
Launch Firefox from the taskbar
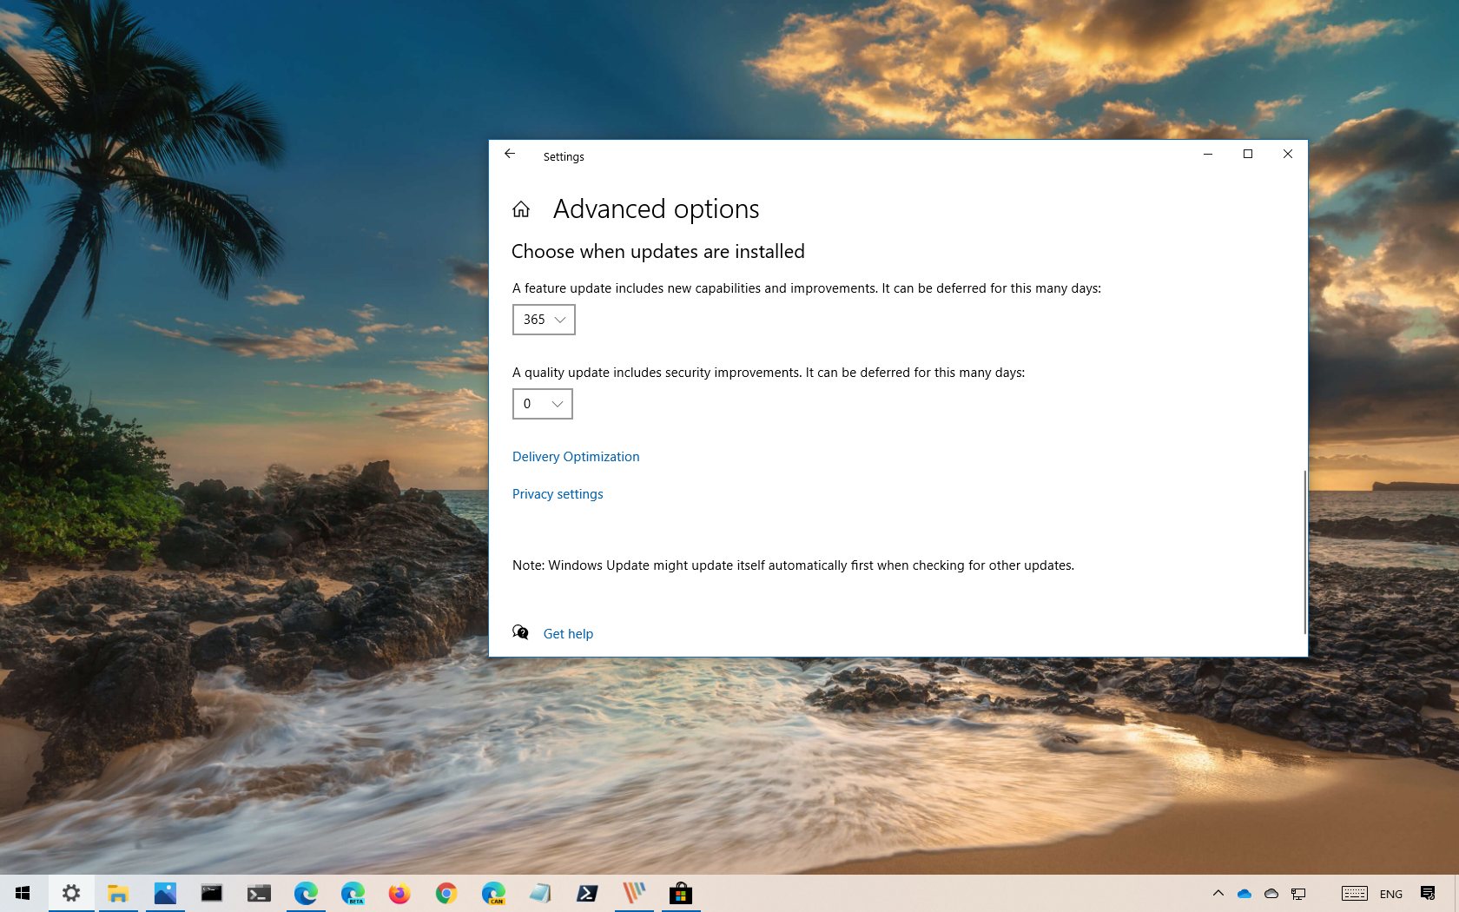tap(399, 893)
